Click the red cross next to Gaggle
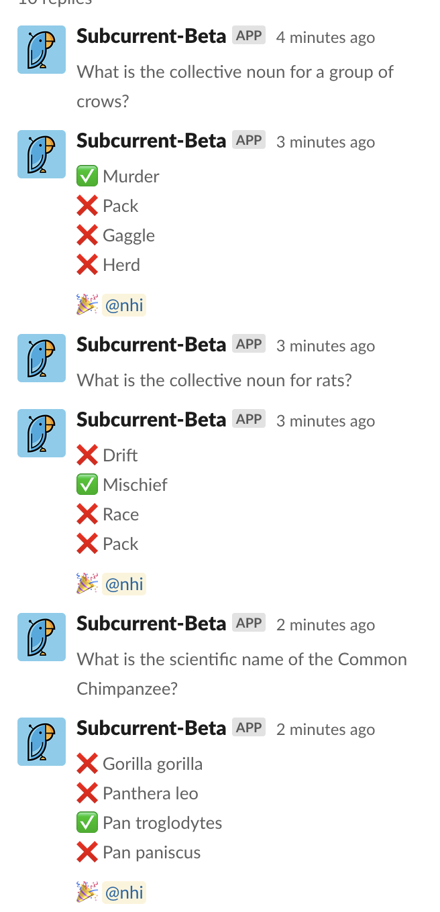440x912 pixels. 87,235
